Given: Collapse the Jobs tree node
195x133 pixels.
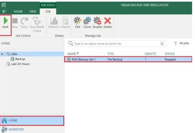Looking at the screenshot, I should 2,54.
